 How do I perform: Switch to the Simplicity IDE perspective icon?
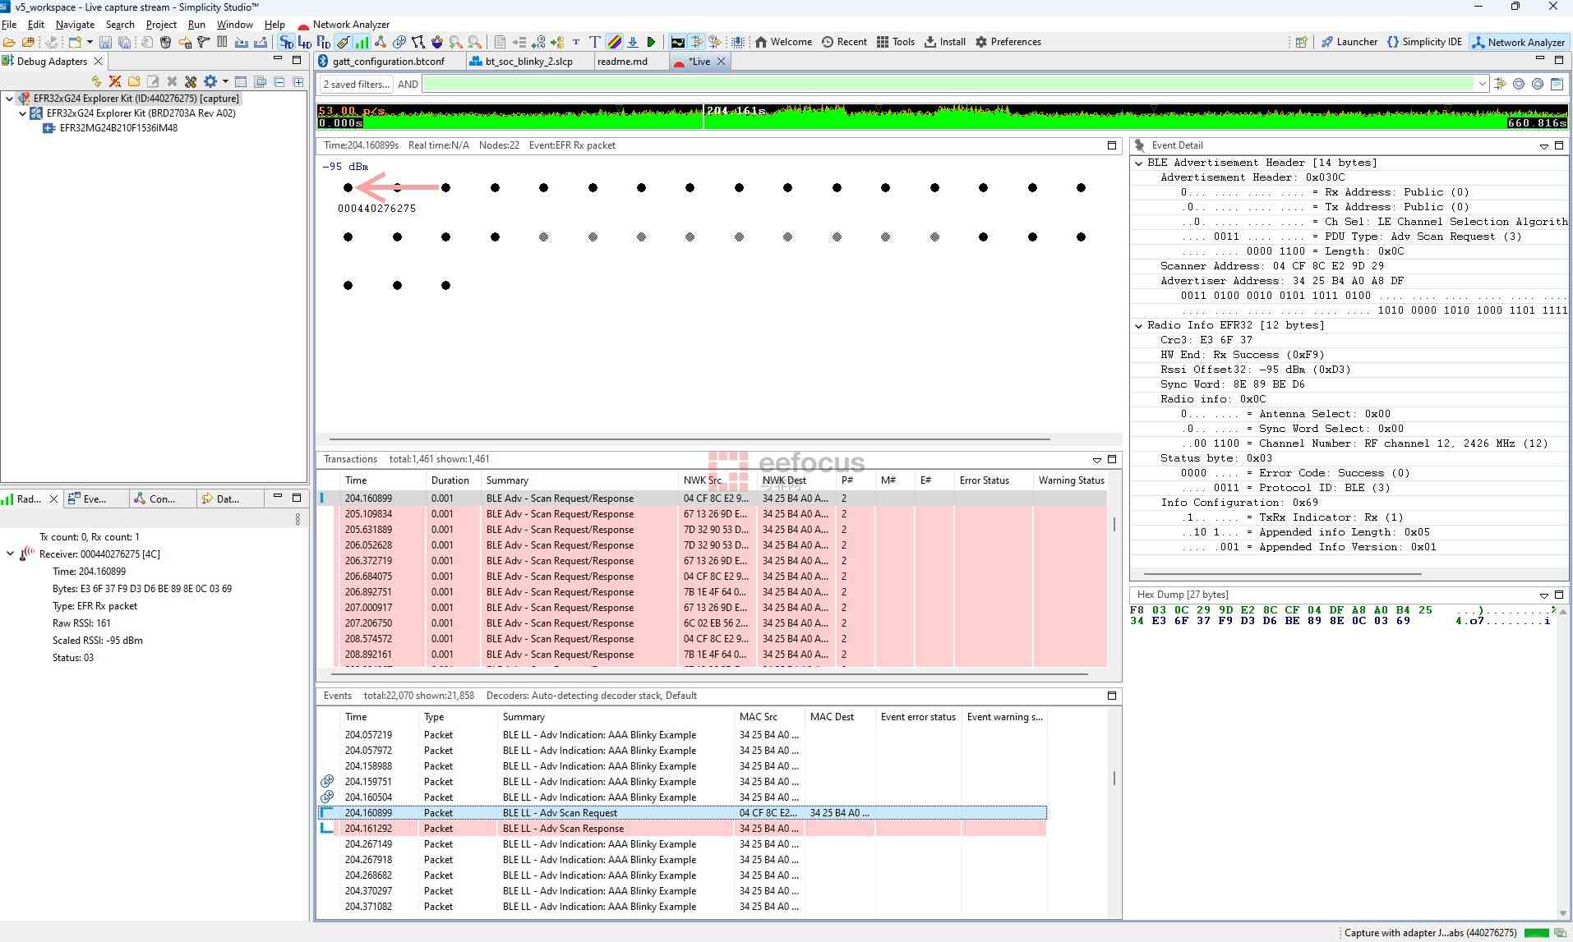click(1392, 42)
